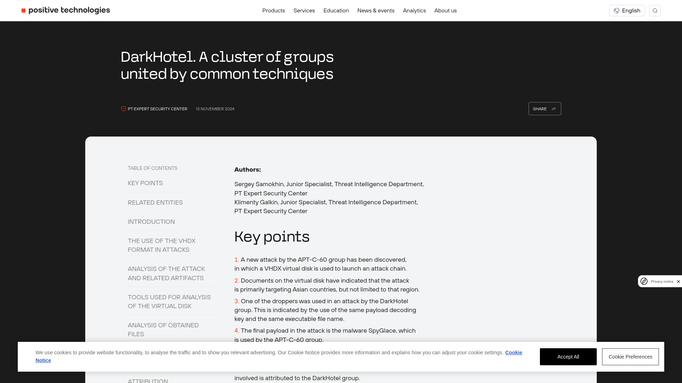
Task: Open the Products dropdown menu
Action: click(274, 10)
